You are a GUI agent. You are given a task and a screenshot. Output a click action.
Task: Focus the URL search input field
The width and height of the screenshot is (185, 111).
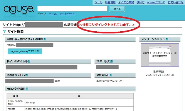click(72, 9)
